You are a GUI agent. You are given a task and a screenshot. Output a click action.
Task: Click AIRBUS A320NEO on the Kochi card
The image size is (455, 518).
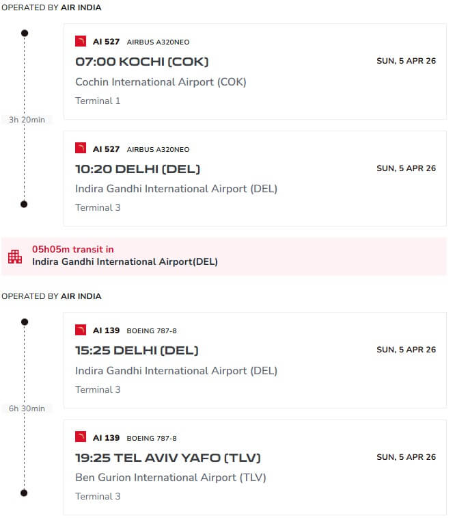coord(158,42)
